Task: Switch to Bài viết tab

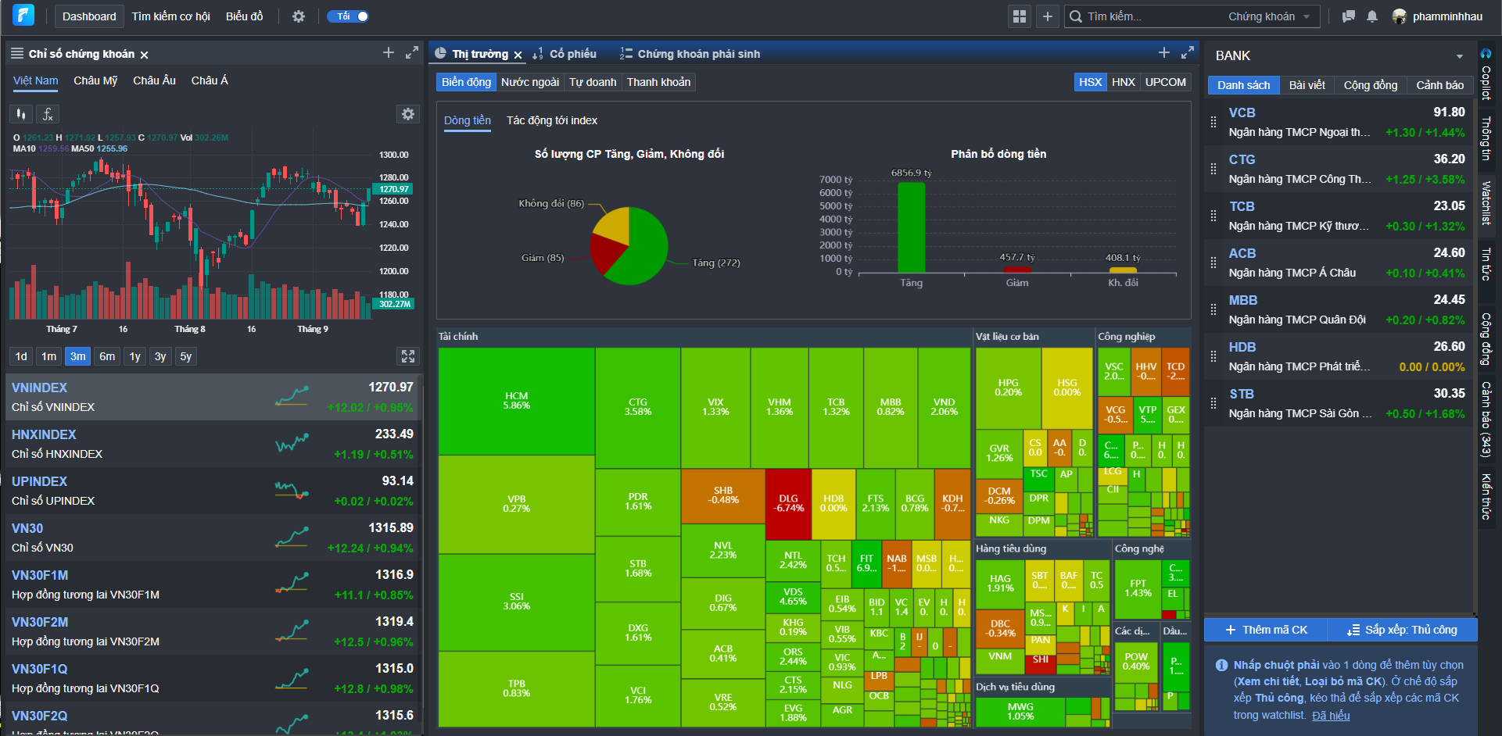Action: (x=1307, y=85)
